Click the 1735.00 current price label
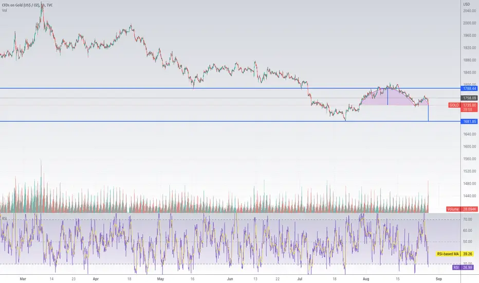The width and height of the screenshot is (479, 283). [470, 105]
